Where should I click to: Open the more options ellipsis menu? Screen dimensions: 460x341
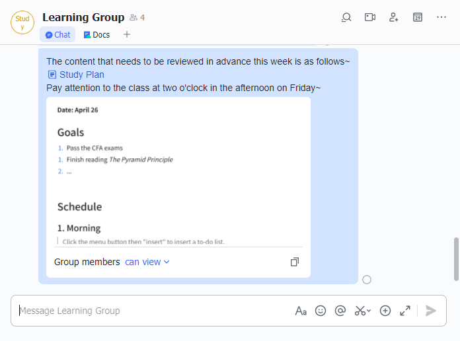(441, 17)
